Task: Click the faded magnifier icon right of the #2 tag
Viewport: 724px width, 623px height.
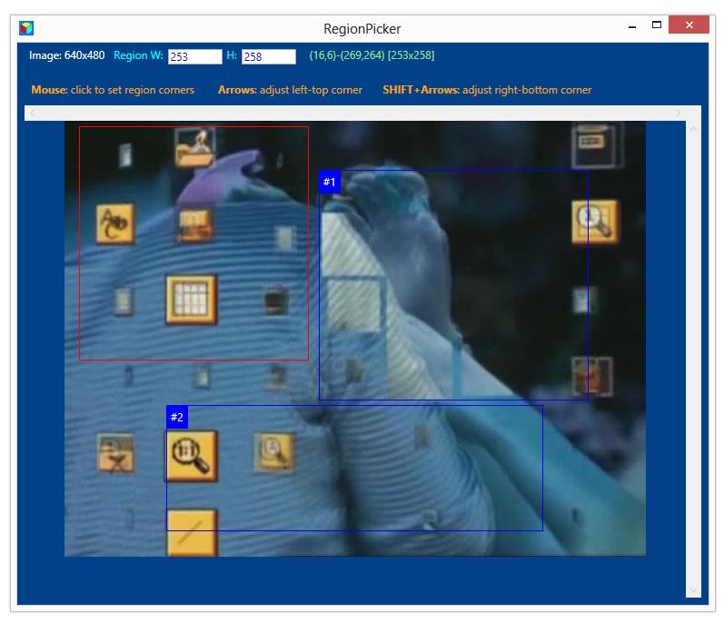Action: click(x=274, y=452)
